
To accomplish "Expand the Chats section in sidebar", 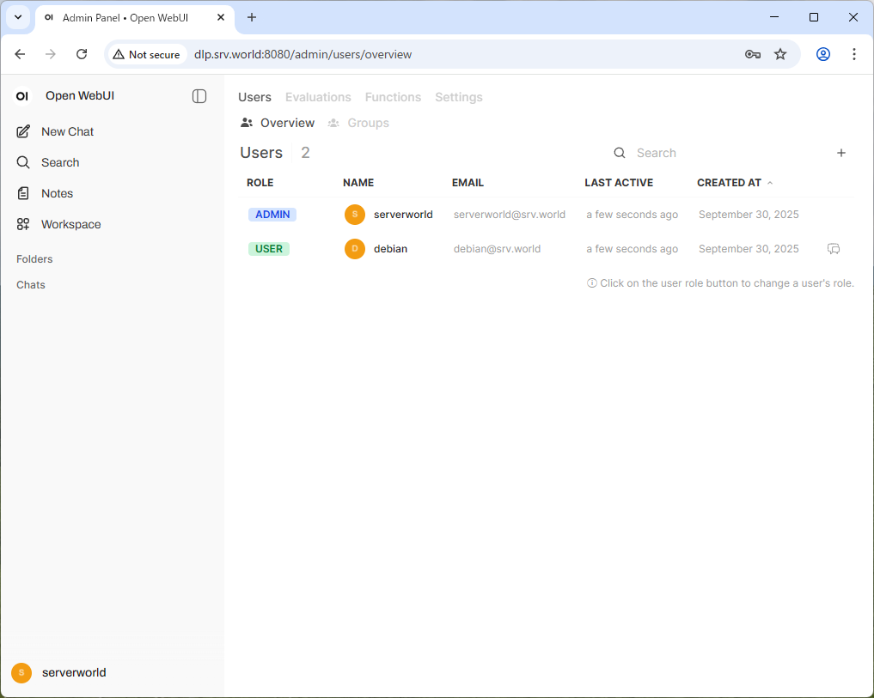I will click(x=31, y=284).
